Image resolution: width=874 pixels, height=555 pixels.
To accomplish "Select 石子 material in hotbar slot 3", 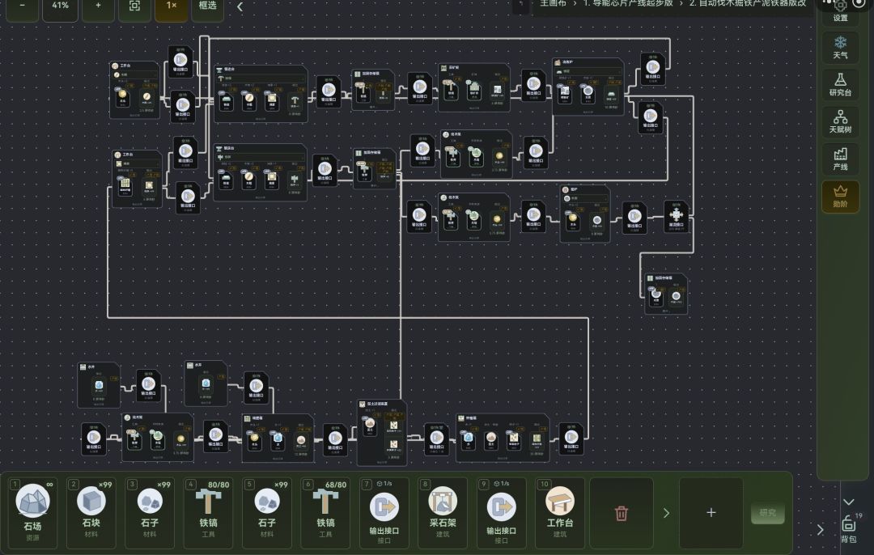I will (x=150, y=513).
